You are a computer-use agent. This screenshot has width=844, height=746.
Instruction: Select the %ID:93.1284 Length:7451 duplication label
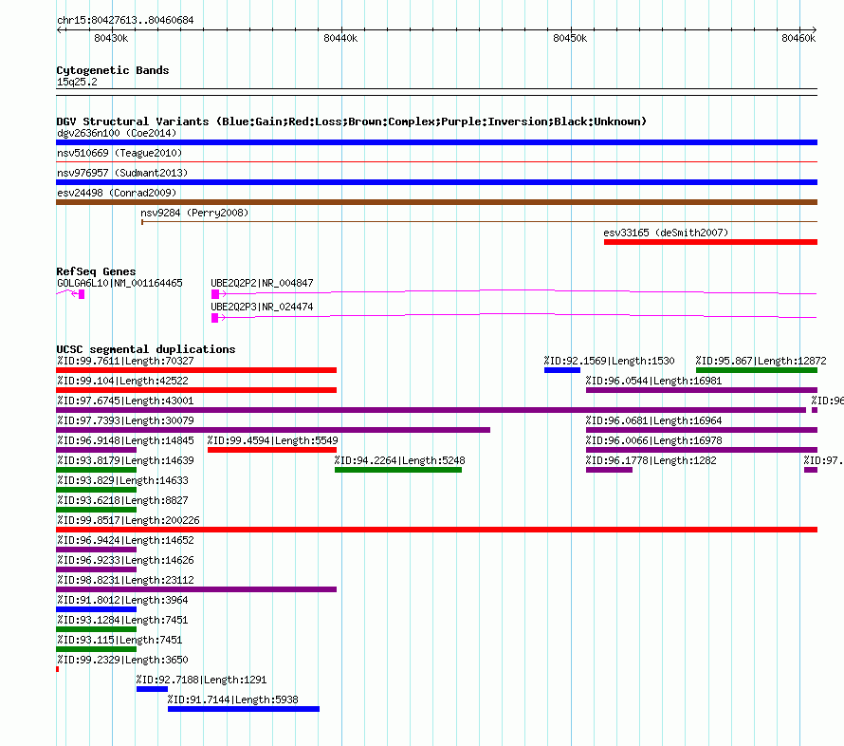click(122, 620)
